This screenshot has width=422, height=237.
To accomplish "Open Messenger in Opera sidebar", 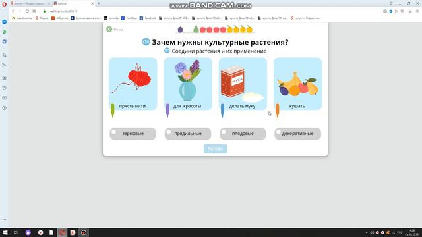I will pos(5,22).
